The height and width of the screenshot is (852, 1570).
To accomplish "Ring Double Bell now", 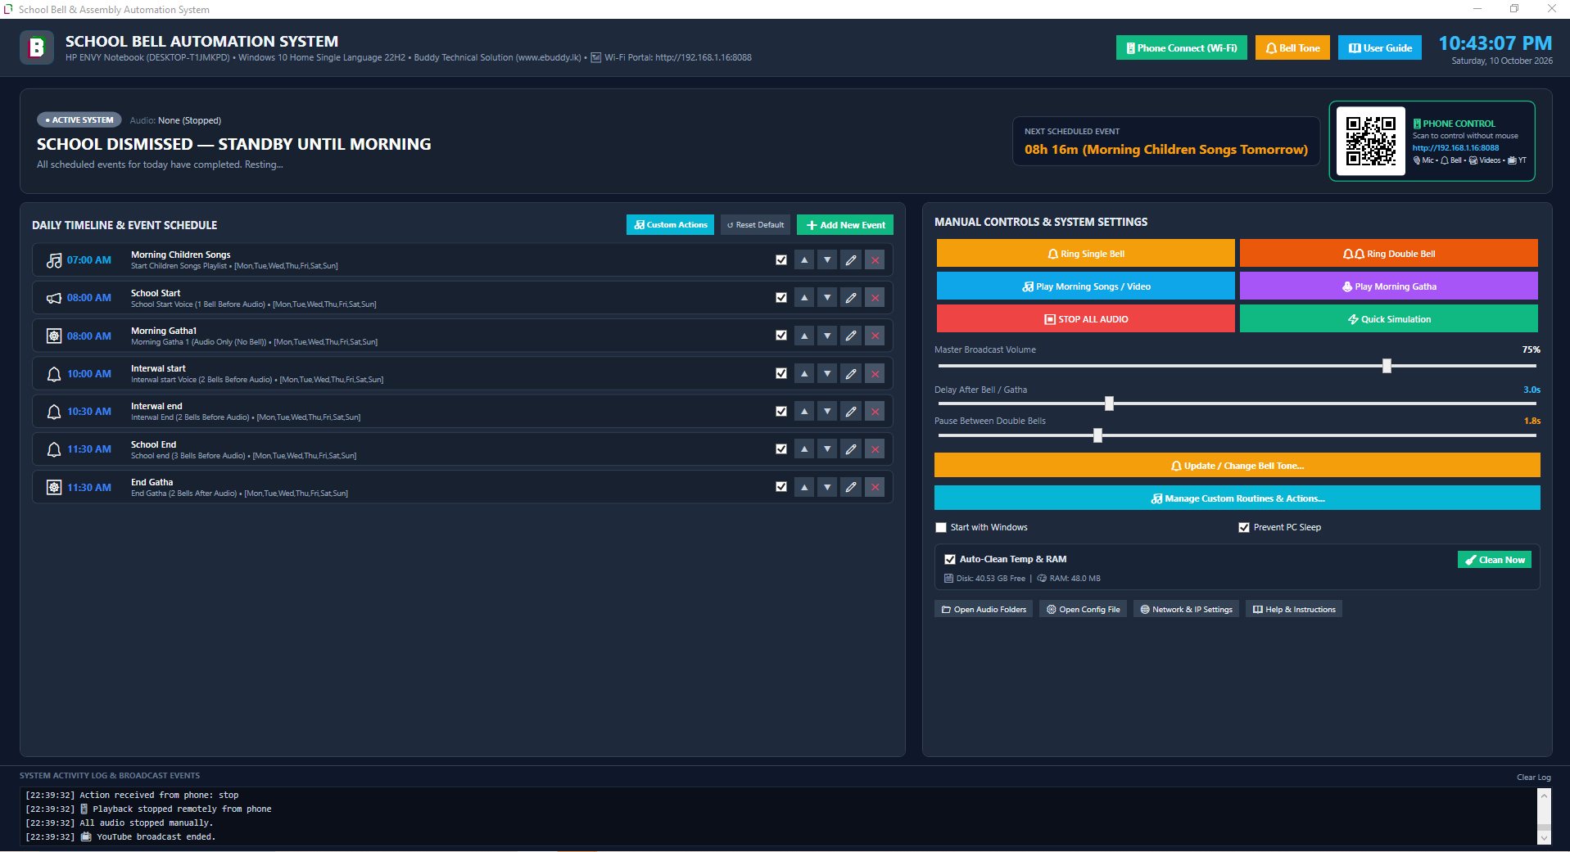I will click(x=1388, y=254).
